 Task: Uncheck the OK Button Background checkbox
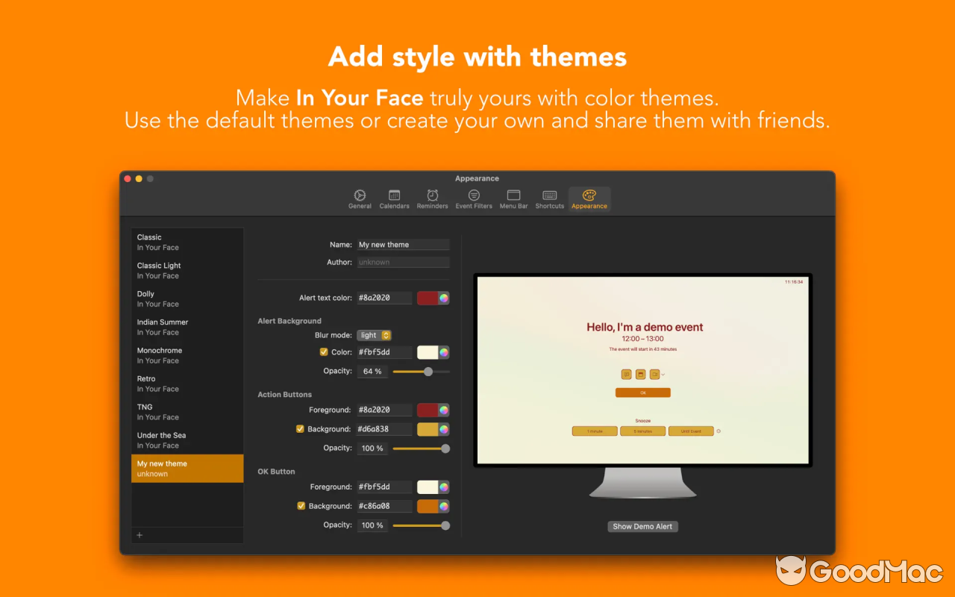pos(300,505)
